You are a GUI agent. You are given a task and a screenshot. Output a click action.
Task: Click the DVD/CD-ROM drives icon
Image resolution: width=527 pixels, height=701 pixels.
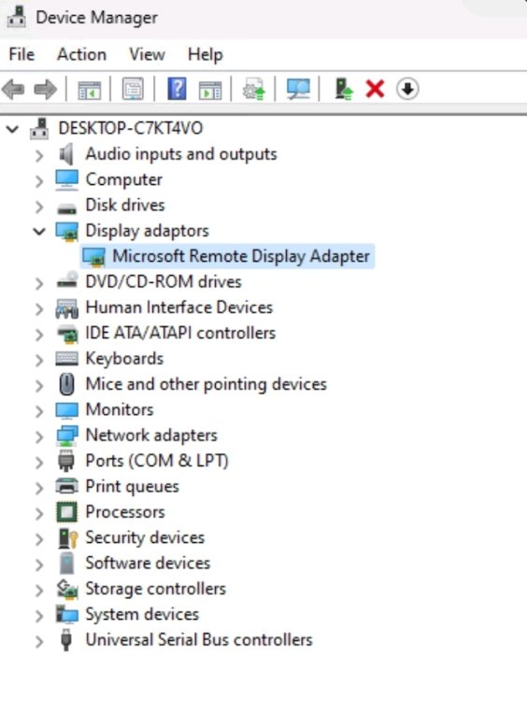click(67, 280)
